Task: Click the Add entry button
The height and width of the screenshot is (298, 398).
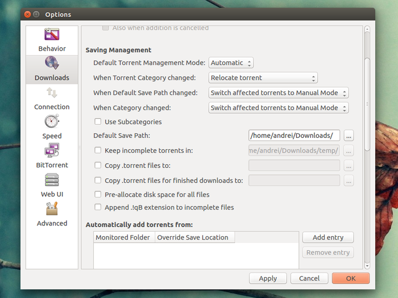Action: [327, 237]
